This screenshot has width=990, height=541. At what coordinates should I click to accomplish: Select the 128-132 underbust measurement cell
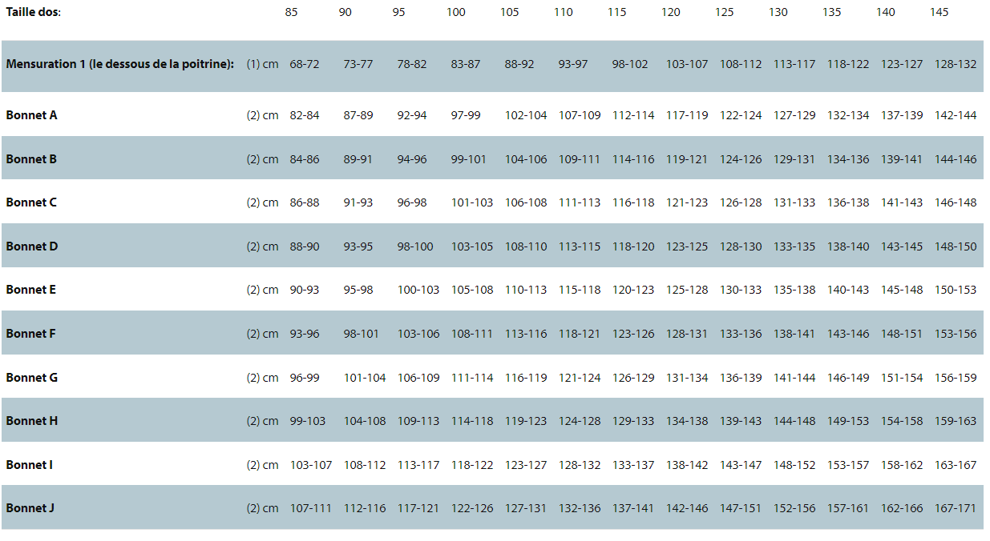pyautogui.click(x=956, y=64)
